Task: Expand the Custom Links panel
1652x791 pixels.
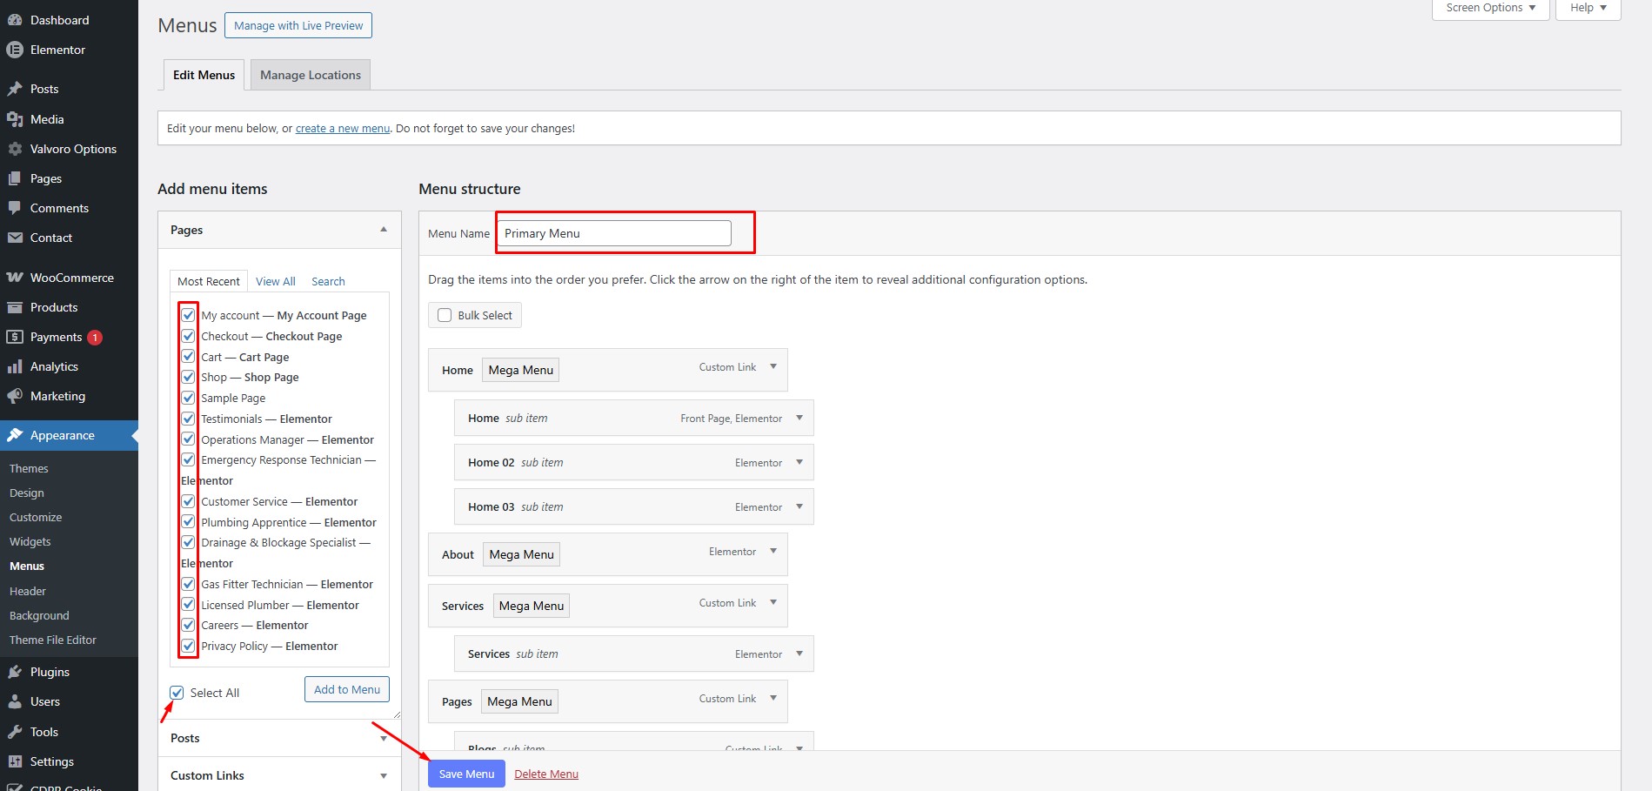Action: 383,775
